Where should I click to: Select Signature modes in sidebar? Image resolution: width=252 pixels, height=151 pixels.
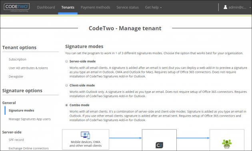(21, 110)
